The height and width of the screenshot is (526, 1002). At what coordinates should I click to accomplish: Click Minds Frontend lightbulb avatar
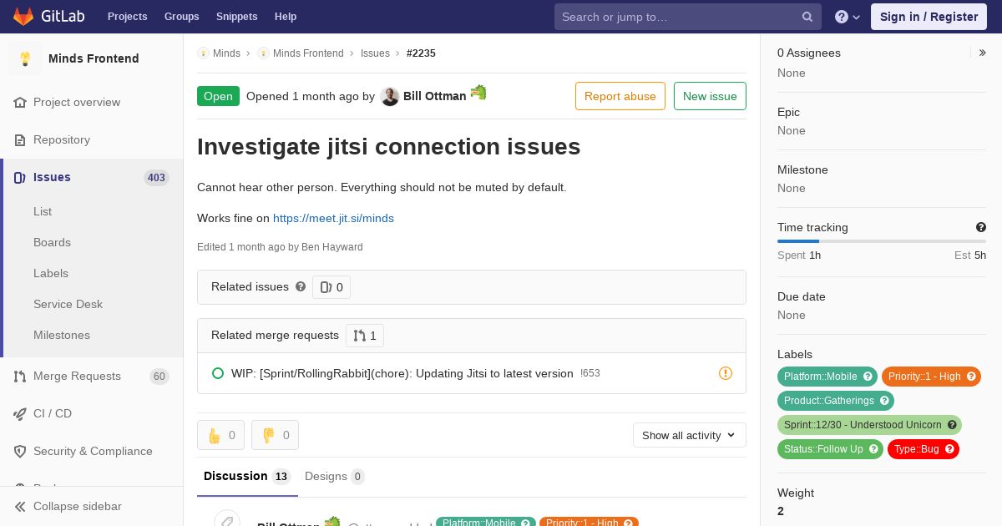pyautogui.click(x=25, y=58)
